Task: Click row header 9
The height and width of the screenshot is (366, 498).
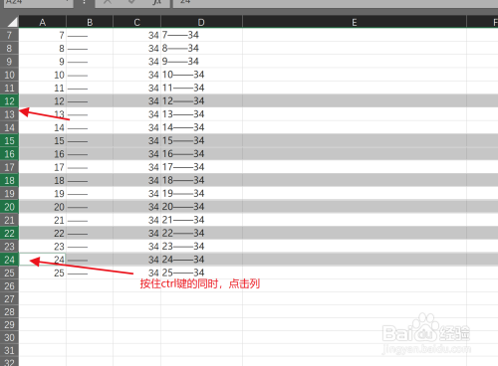Action: (9, 62)
